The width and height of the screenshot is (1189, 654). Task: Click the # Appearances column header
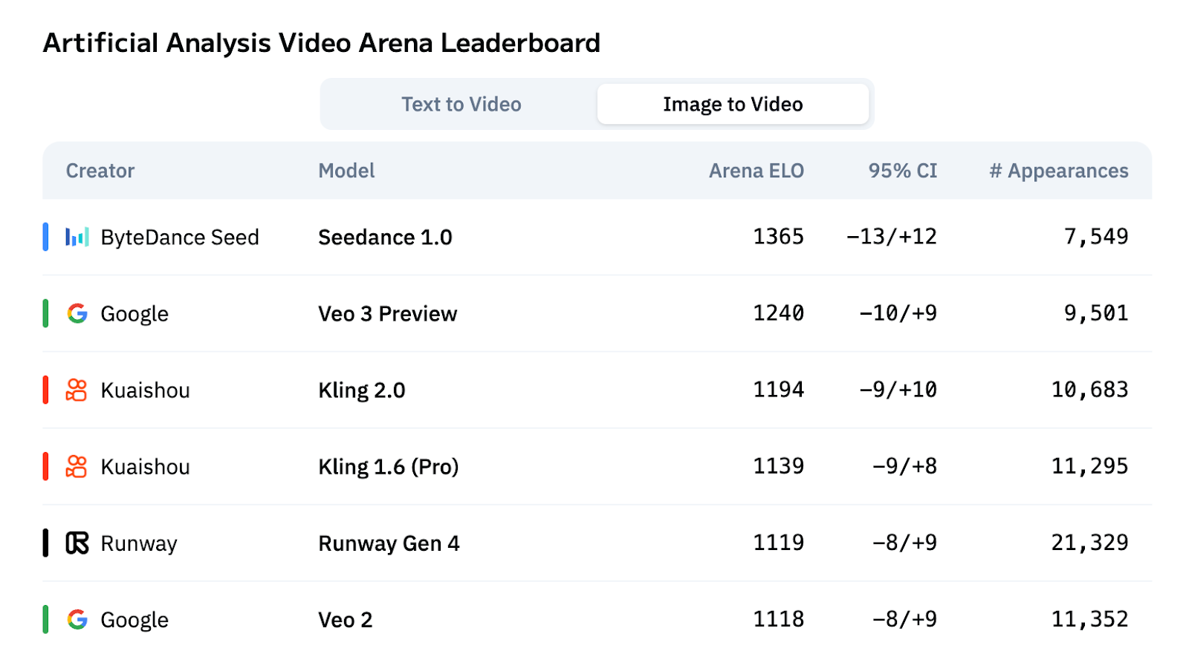[1059, 171]
